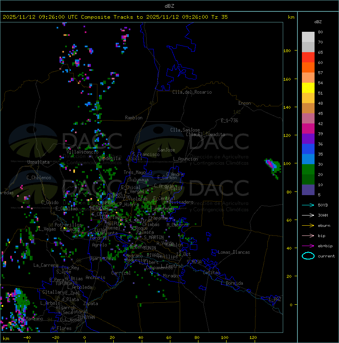Select the 80 dBZ light gray swatch
This screenshot has width=339, height=343.
pyautogui.click(x=308, y=37)
